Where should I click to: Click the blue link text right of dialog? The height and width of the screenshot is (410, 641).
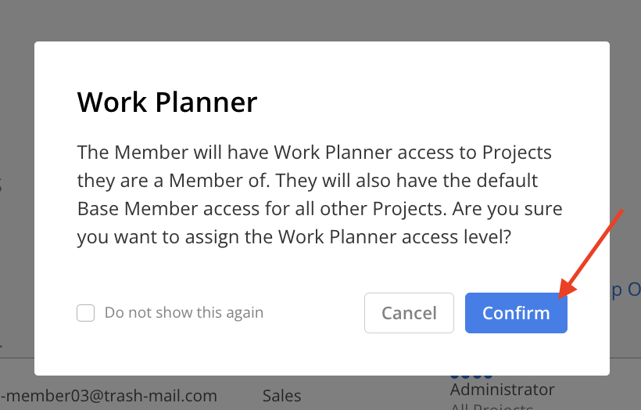626,290
